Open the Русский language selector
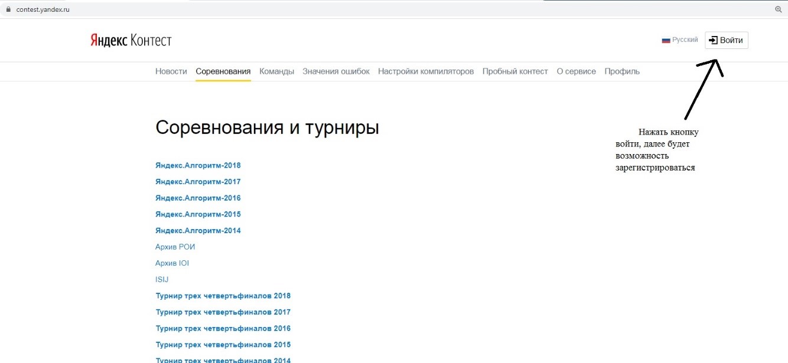Image resolution: width=788 pixels, height=363 pixels. 680,40
